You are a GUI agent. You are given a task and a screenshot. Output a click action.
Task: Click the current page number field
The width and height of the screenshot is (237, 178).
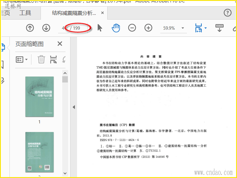pyautogui.click(x=63, y=28)
